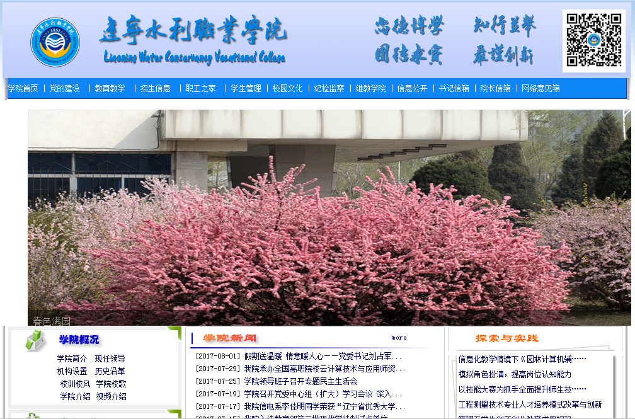635x419 pixels.
Task: Open the 视频介绍 link
Action: click(x=112, y=396)
